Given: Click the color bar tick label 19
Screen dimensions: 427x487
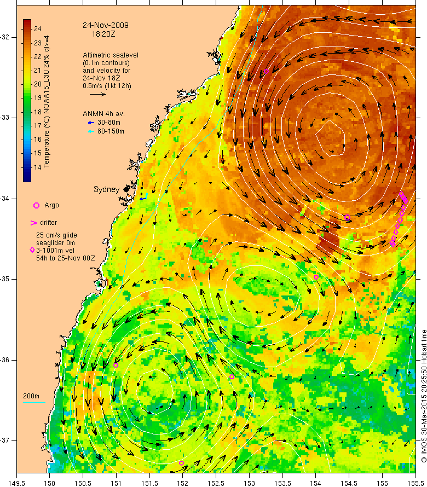Looking at the screenshot, I should coord(38,98).
